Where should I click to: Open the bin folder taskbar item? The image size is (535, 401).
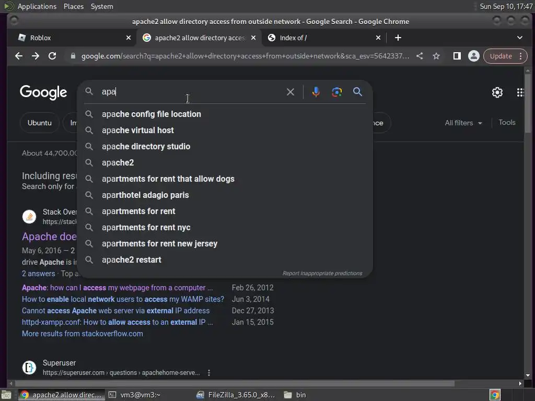(x=295, y=395)
